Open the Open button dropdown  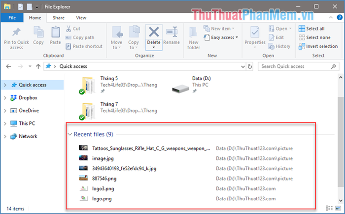(x=290, y=29)
